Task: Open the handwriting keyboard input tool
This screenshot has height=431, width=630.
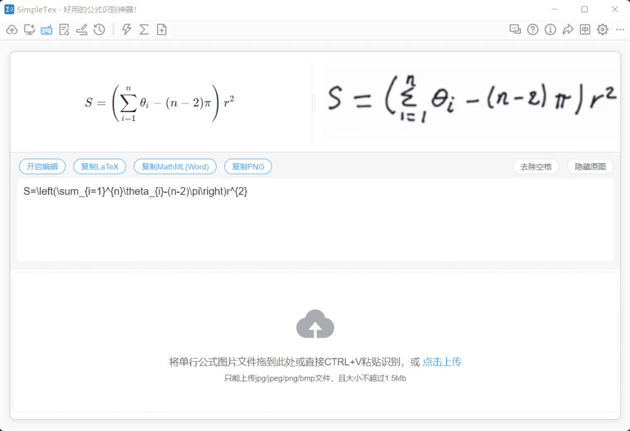Action: pyautogui.click(x=46, y=29)
